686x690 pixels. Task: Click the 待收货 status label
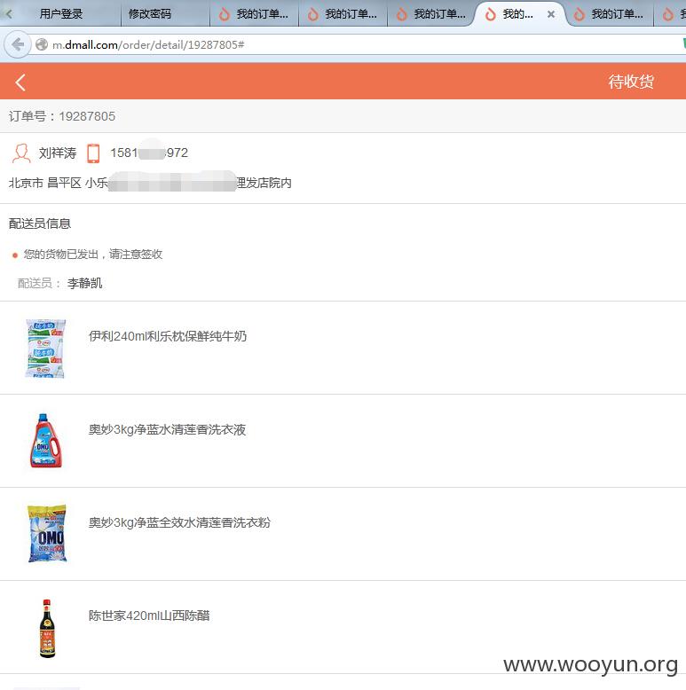(x=631, y=82)
